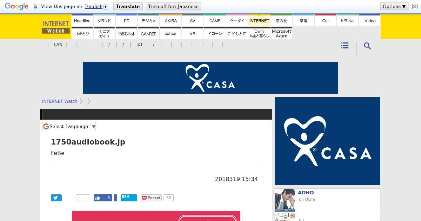Click the Pocket save button

pos(151,198)
